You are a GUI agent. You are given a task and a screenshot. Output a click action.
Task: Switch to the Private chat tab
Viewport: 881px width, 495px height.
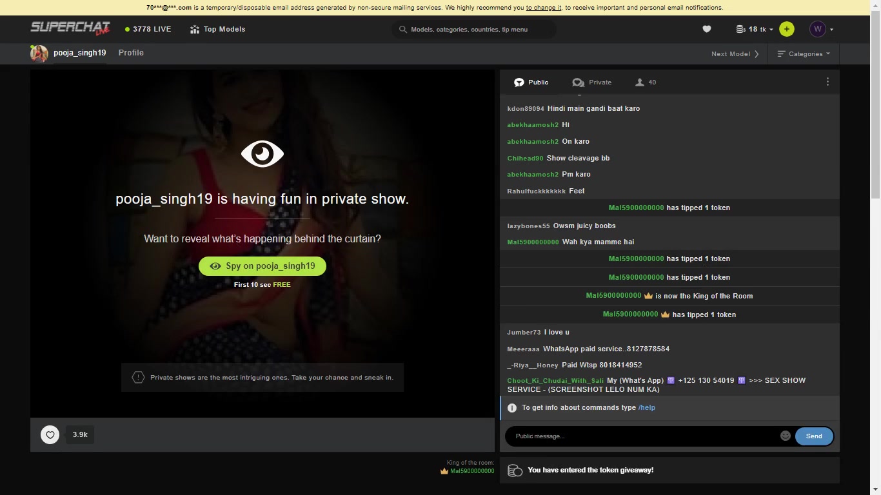592,82
